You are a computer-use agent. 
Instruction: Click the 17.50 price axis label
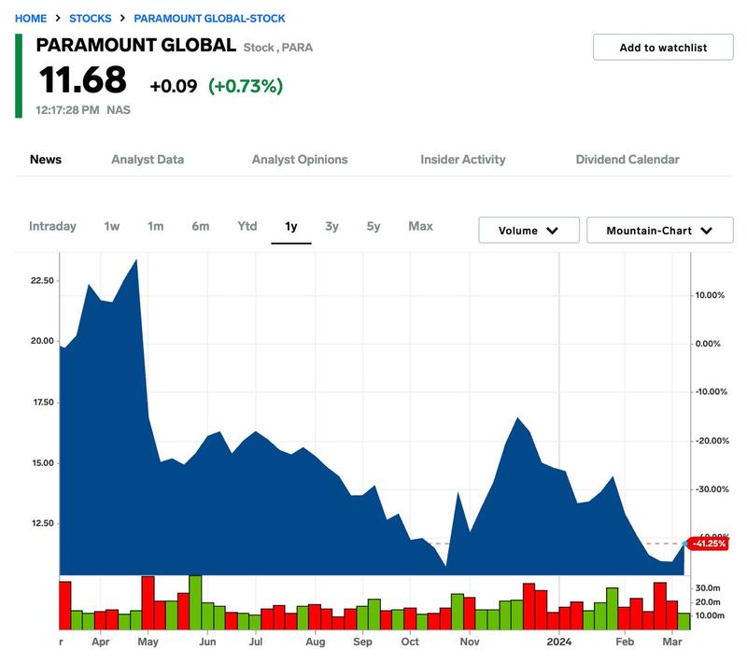click(43, 403)
